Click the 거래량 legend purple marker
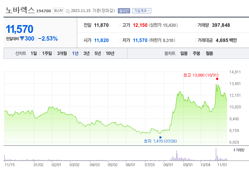The image size is (249, 175). click(x=234, y=150)
